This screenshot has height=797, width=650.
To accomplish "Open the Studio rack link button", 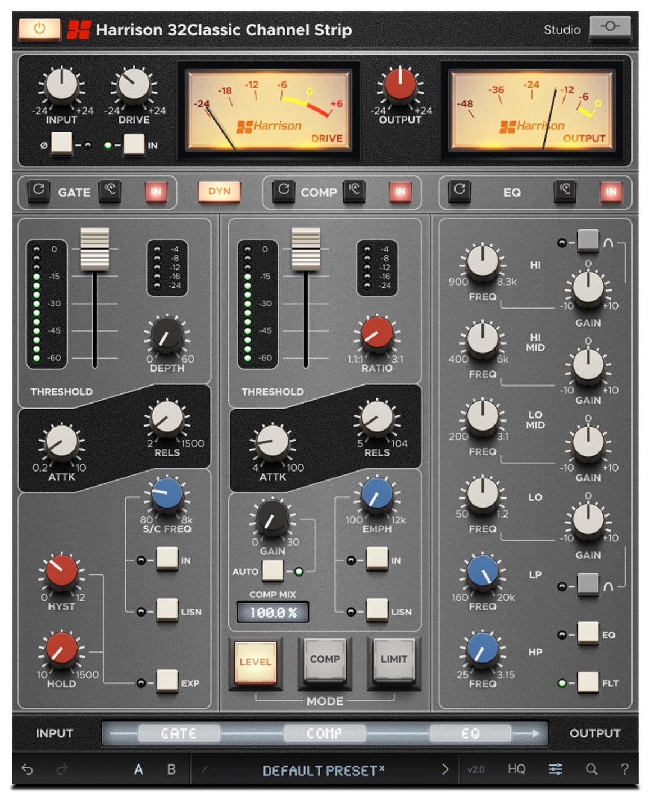I will coord(610,27).
